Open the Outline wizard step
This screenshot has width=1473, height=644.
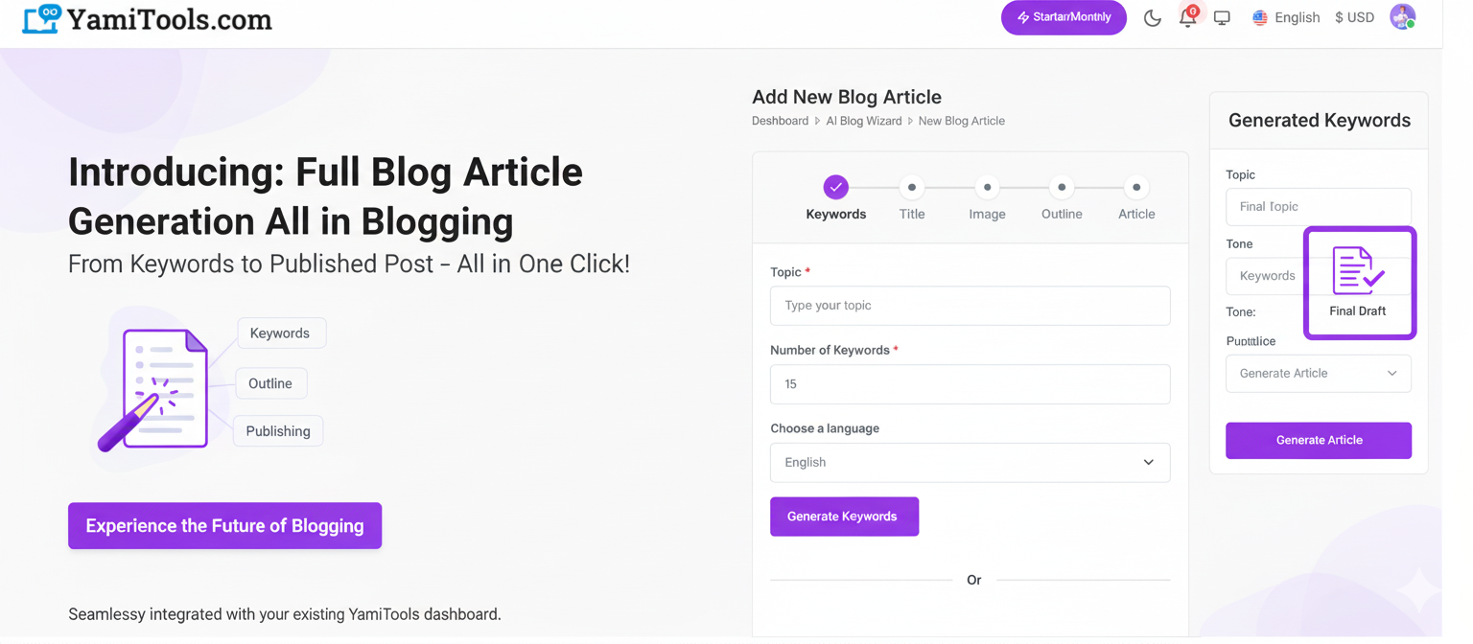tap(1062, 188)
